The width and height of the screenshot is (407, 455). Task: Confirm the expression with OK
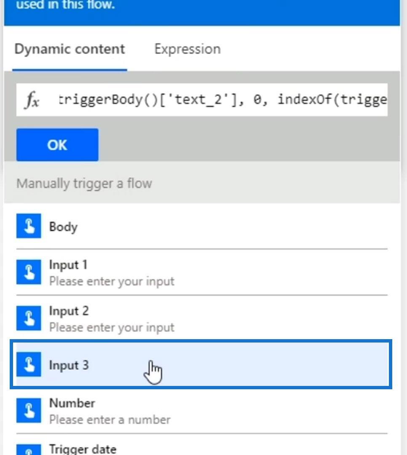click(57, 145)
